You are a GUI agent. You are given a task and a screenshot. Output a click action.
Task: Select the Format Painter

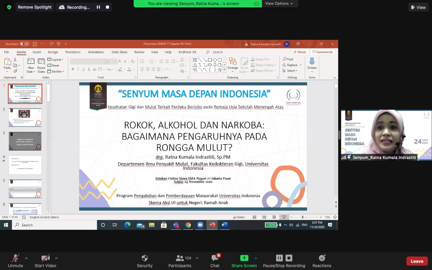point(15,71)
